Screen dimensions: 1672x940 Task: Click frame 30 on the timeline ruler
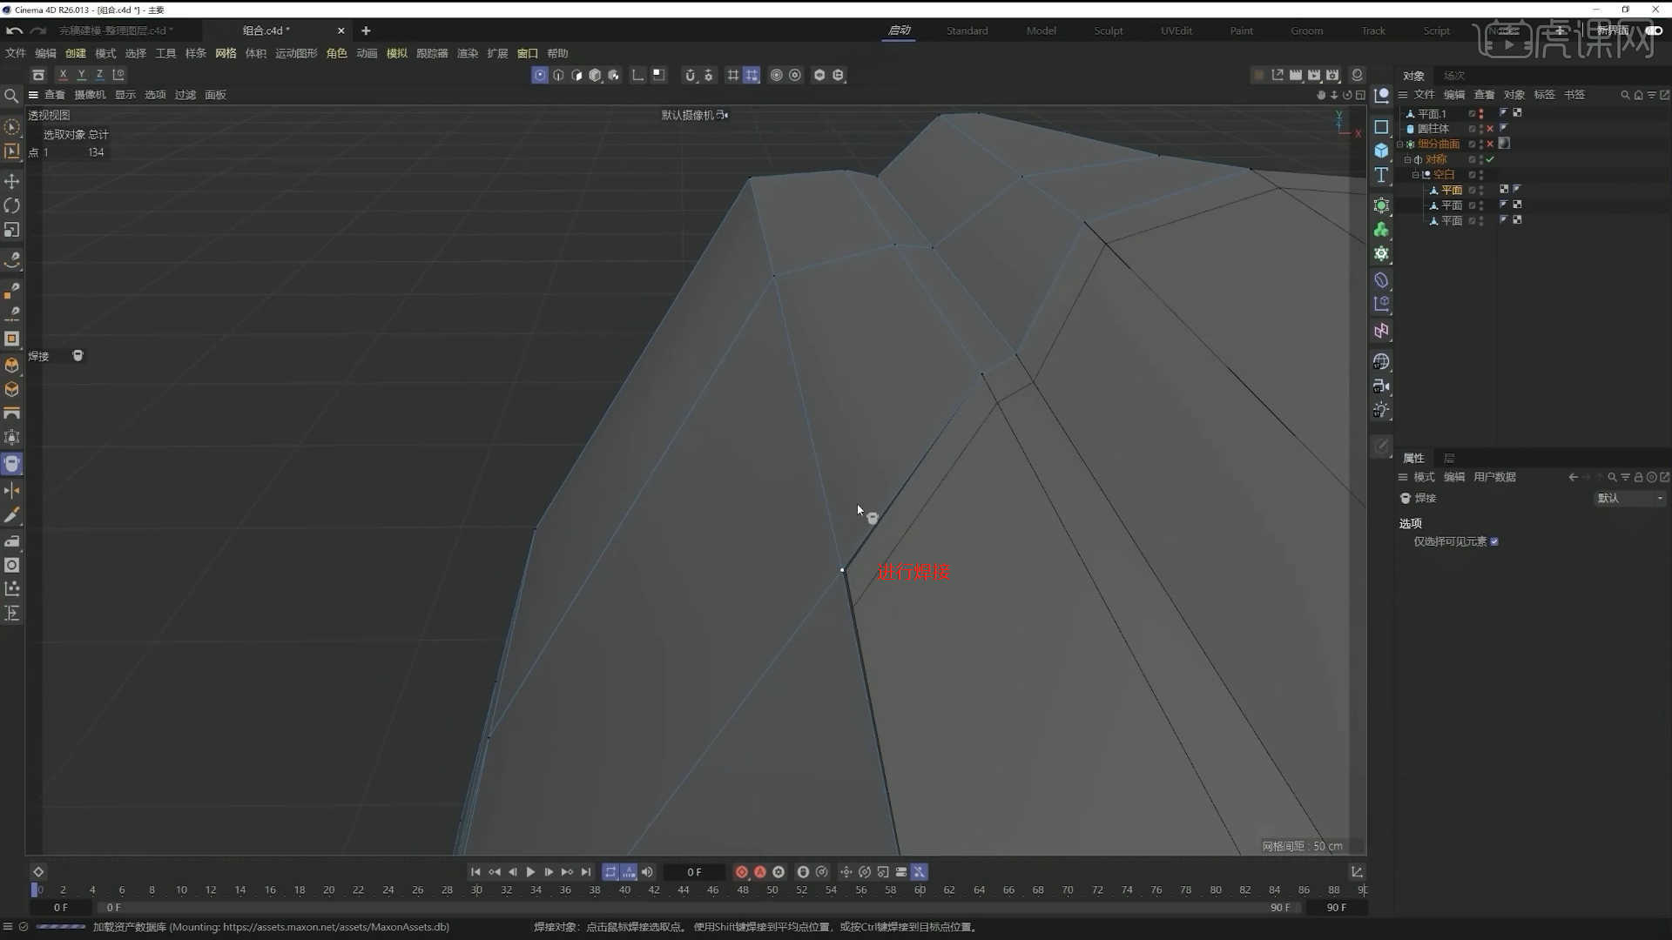pos(476,890)
